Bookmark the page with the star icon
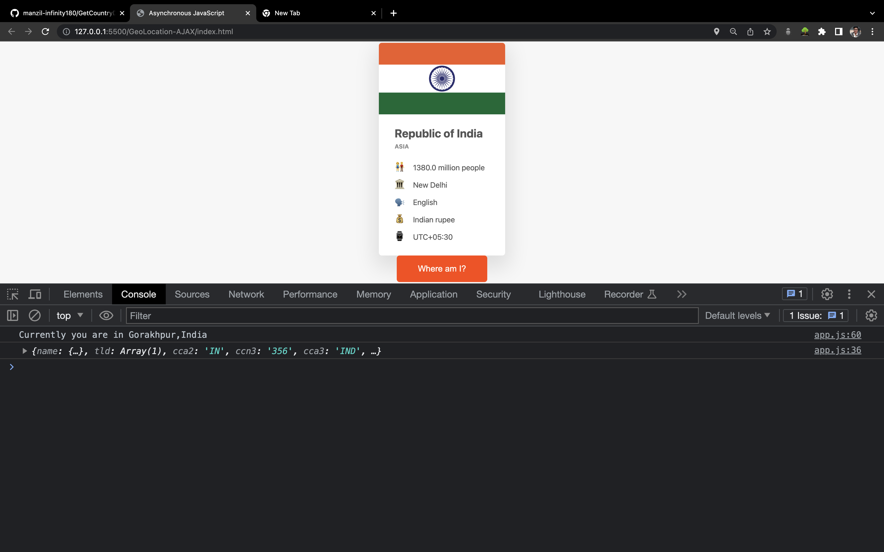This screenshot has height=552, width=884. [767, 31]
